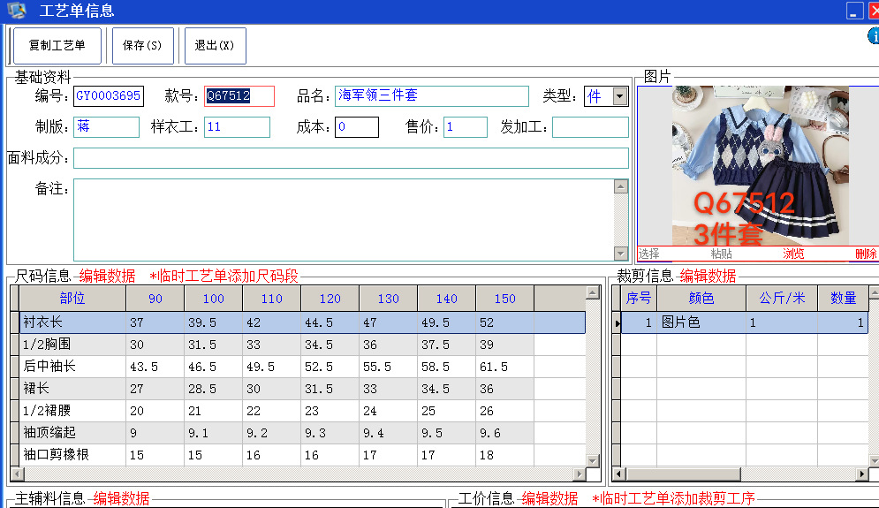879x508 pixels.
Task: Click the 部位 column header
Action: click(x=72, y=299)
